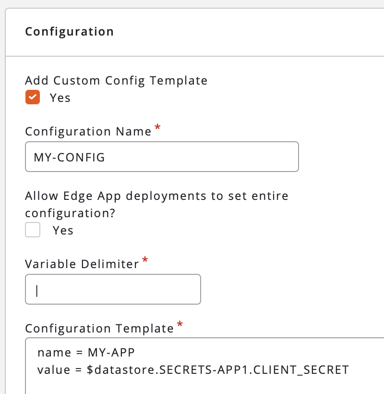Image resolution: width=384 pixels, height=394 pixels.
Task: Click the Variable Delimiter label
Action: point(82,264)
